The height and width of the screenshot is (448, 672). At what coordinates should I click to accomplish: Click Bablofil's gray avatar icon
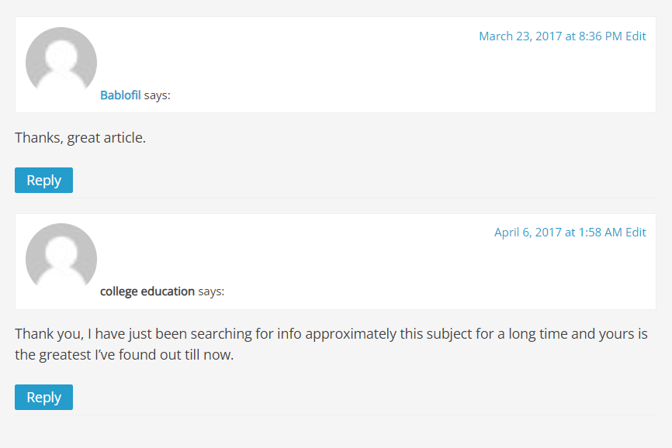click(x=61, y=63)
